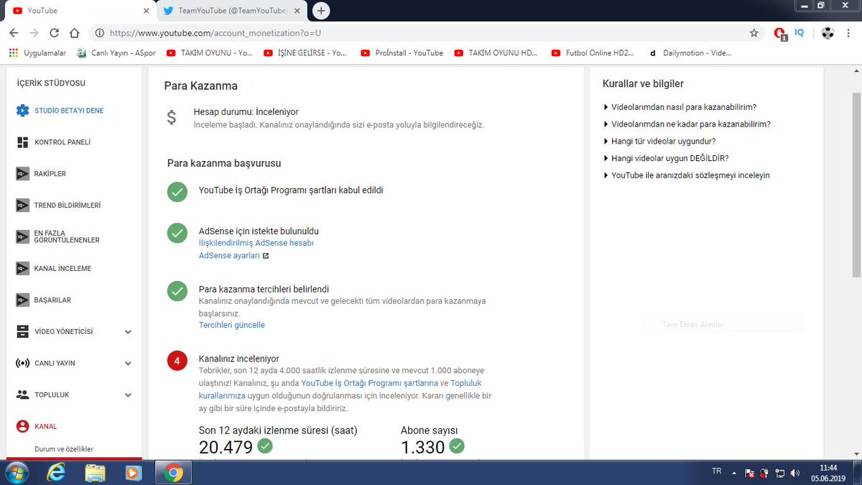Click the Kanal İnceleme sidebar icon
862x485 pixels.
click(x=22, y=269)
